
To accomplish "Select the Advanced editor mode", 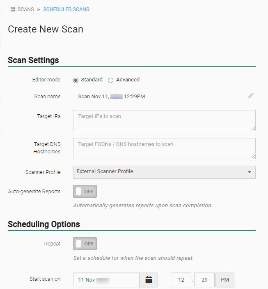I will point(110,80).
